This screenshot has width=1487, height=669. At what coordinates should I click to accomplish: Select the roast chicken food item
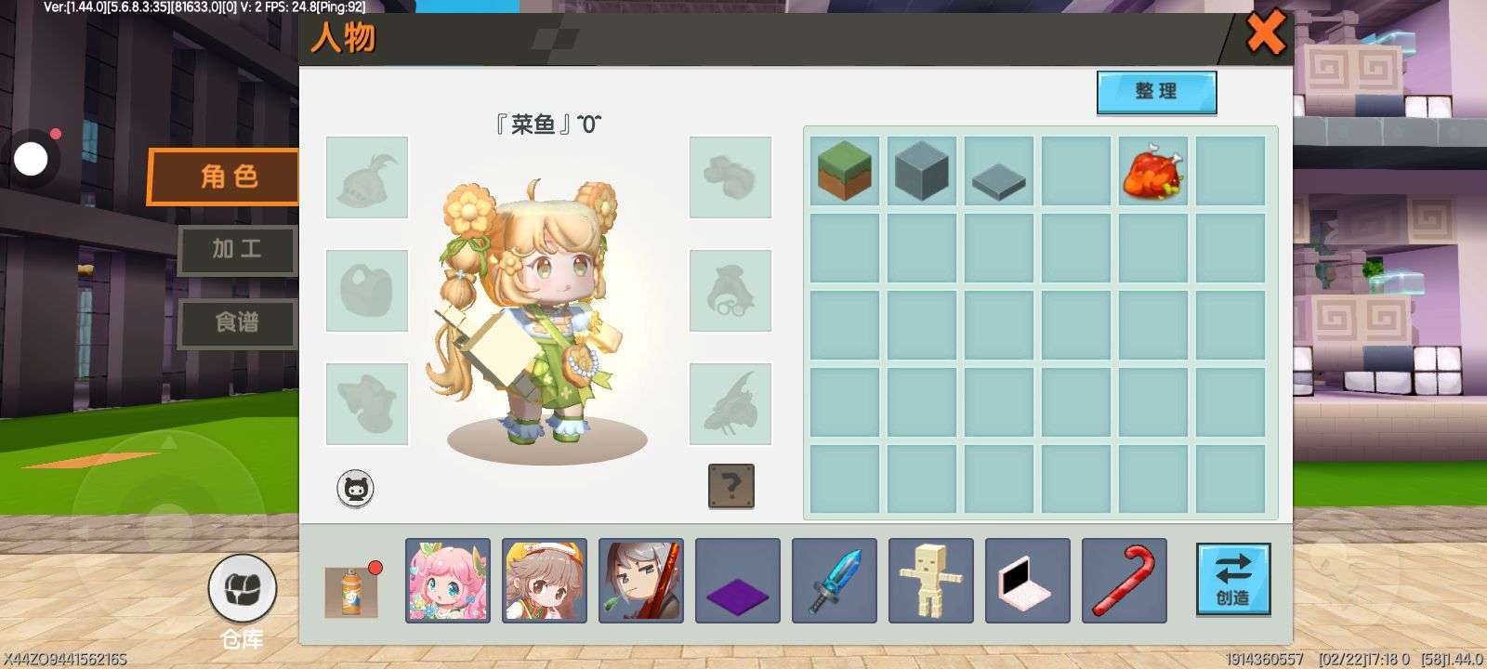(x=1152, y=171)
